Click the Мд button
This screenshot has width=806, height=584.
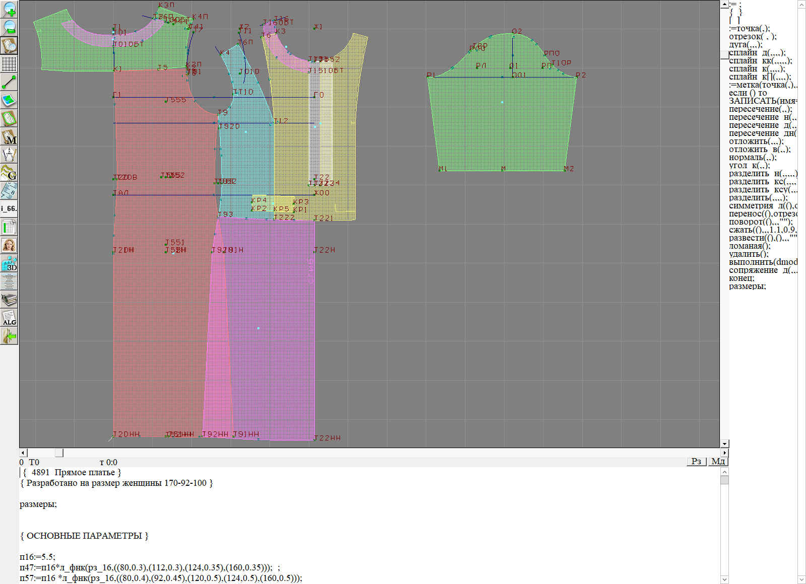click(x=718, y=462)
